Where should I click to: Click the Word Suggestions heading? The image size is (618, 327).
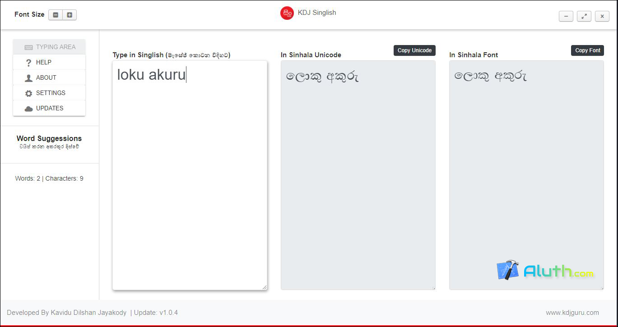pyautogui.click(x=49, y=138)
